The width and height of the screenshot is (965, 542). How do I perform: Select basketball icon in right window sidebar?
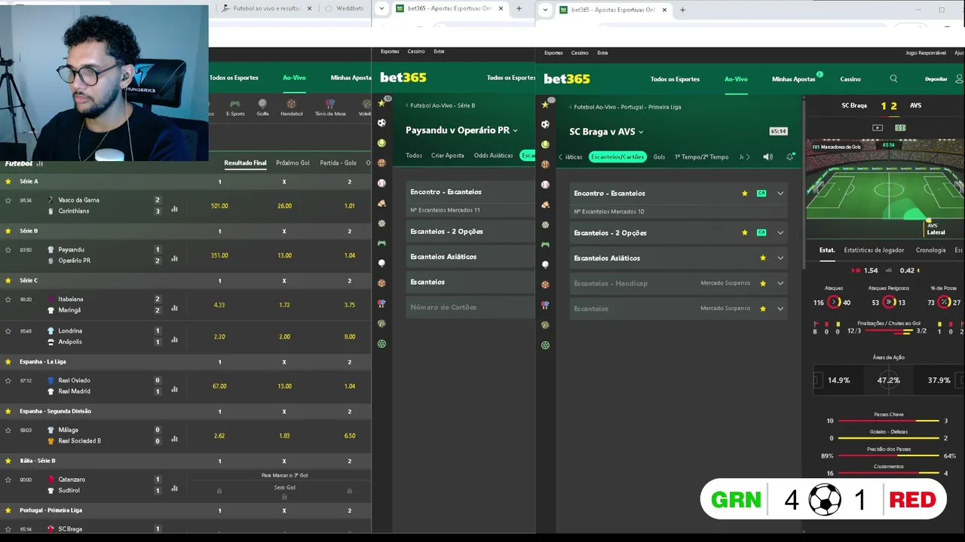click(545, 164)
